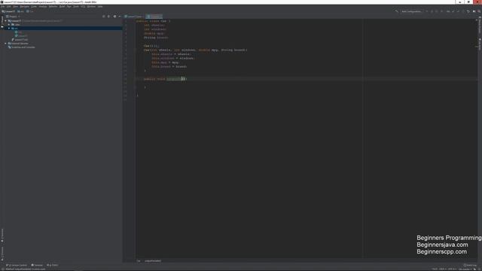Image resolution: width=482 pixels, height=271 pixels.
Task: Open the Navigate menu
Action: tap(25, 7)
